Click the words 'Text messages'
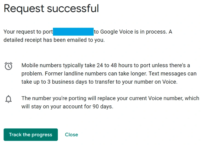Viewport: 202px width, 145px height. (181, 73)
